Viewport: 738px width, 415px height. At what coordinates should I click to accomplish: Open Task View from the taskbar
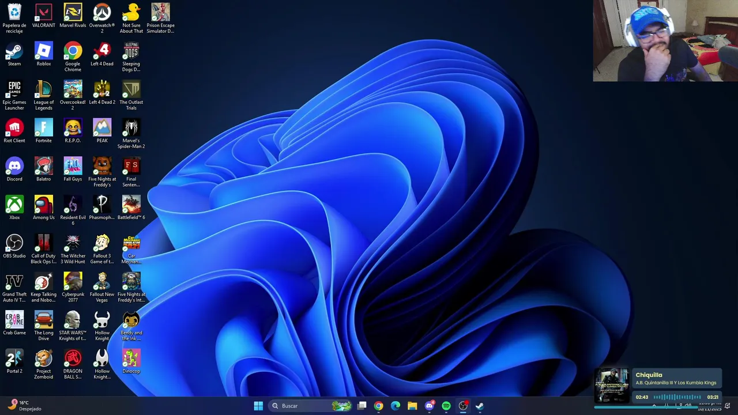[362, 406]
